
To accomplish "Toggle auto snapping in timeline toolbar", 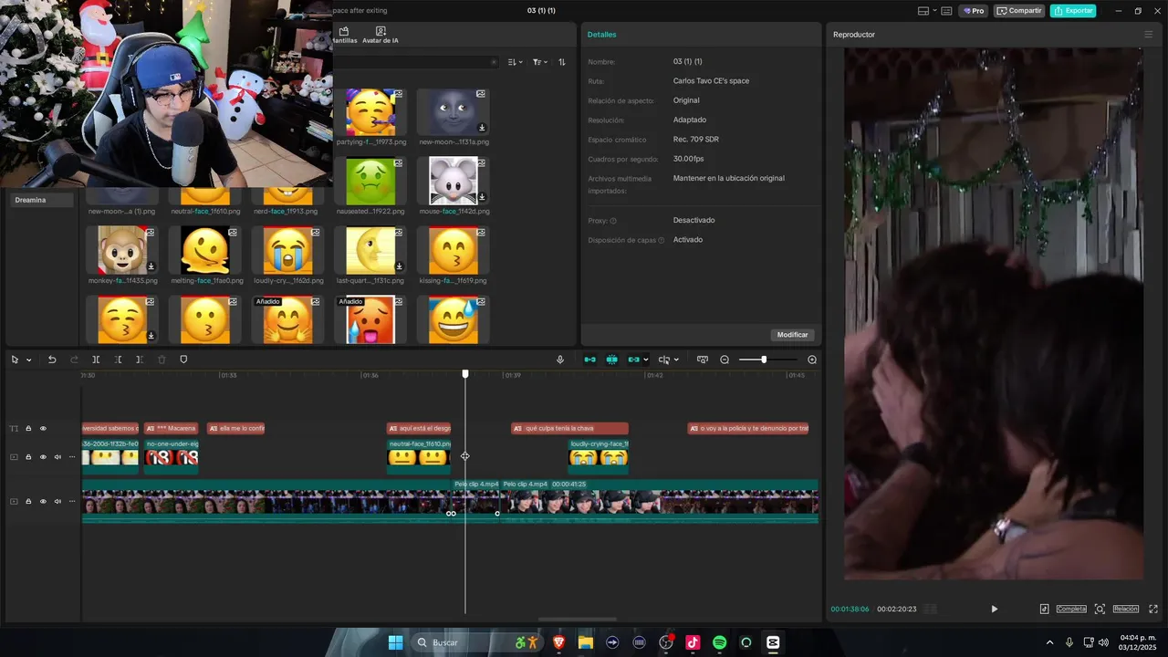I will pos(611,360).
